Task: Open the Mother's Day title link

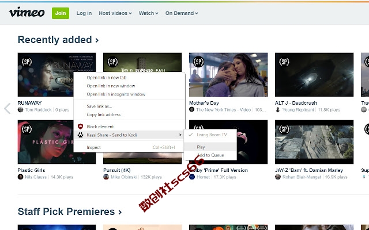Action: coord(204,103)
